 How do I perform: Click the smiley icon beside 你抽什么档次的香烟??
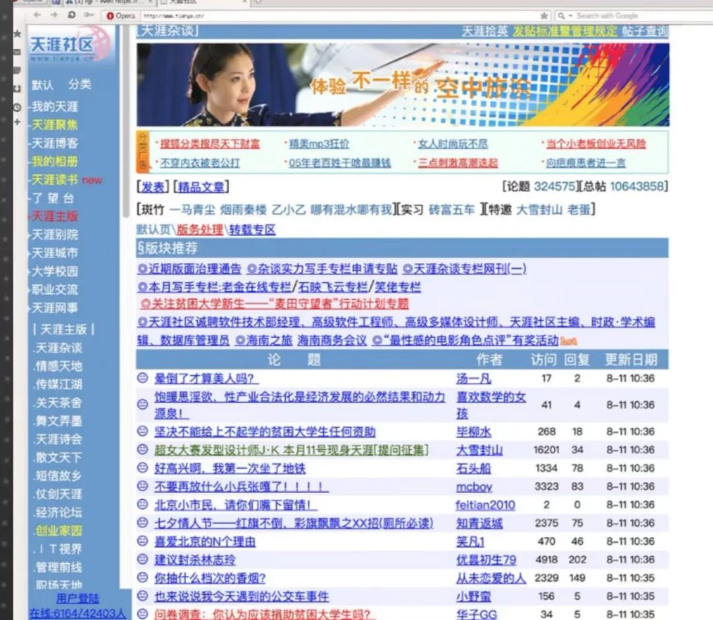[x=143, y=577]
